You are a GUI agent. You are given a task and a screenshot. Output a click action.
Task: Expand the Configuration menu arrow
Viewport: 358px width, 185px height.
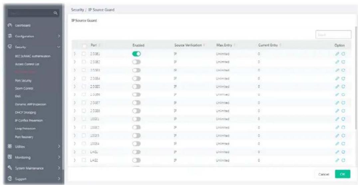[x=59, y=36]
